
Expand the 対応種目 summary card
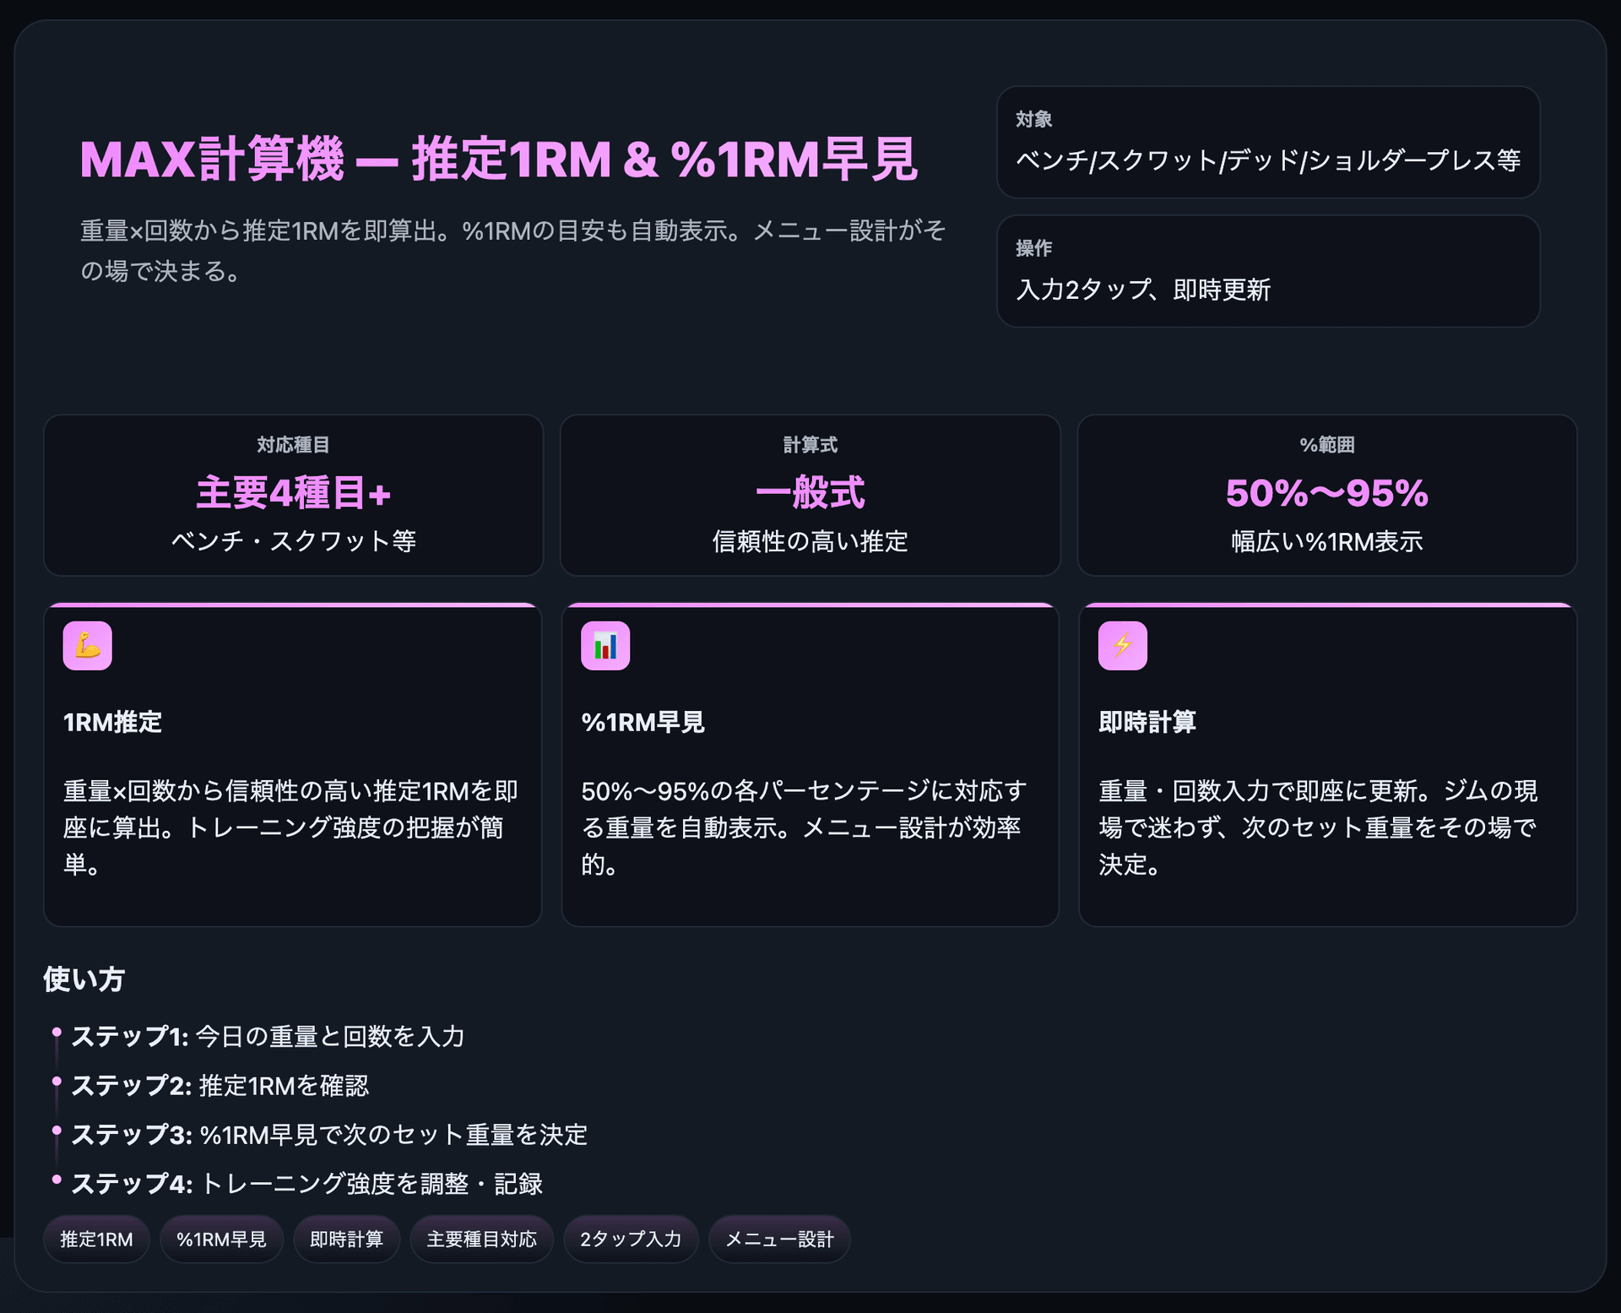click(x=292, y=496)
